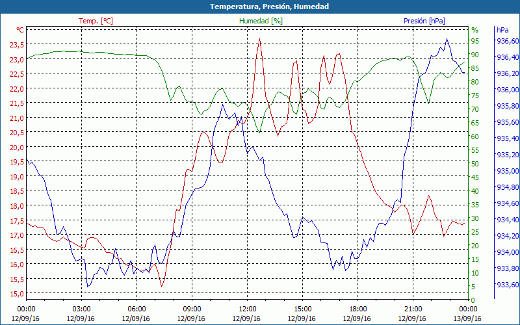520x325 pixels.
Task: Click the 935,00 pressure axis tick
Action: tap(508, 171)
